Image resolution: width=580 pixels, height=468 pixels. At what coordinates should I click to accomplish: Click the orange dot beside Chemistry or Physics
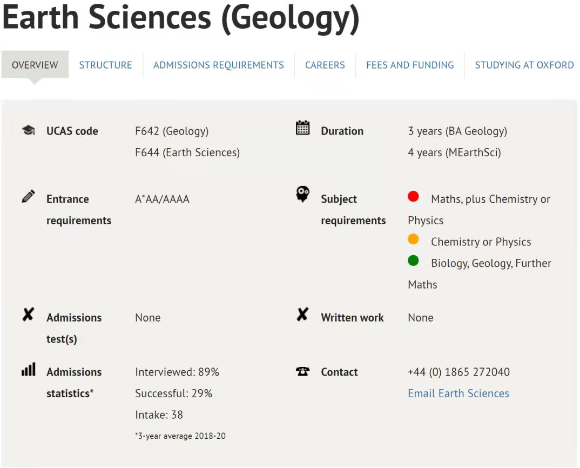click(413, 239)
